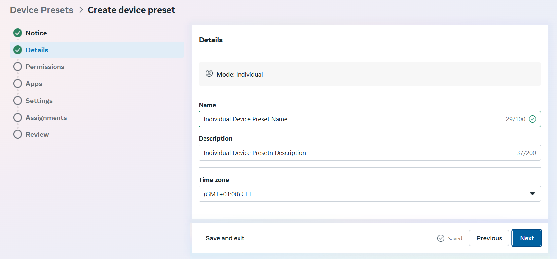This screenshot has width=557, height=259.
Task: Click into the Description text field
Action: tap(357, 153)
